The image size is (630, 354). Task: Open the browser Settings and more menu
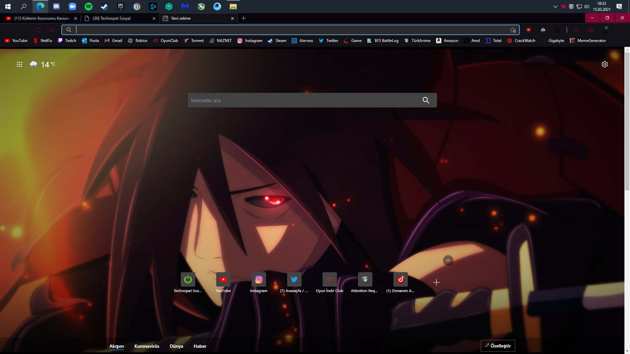pyautogui.click(x=620, y=30)
